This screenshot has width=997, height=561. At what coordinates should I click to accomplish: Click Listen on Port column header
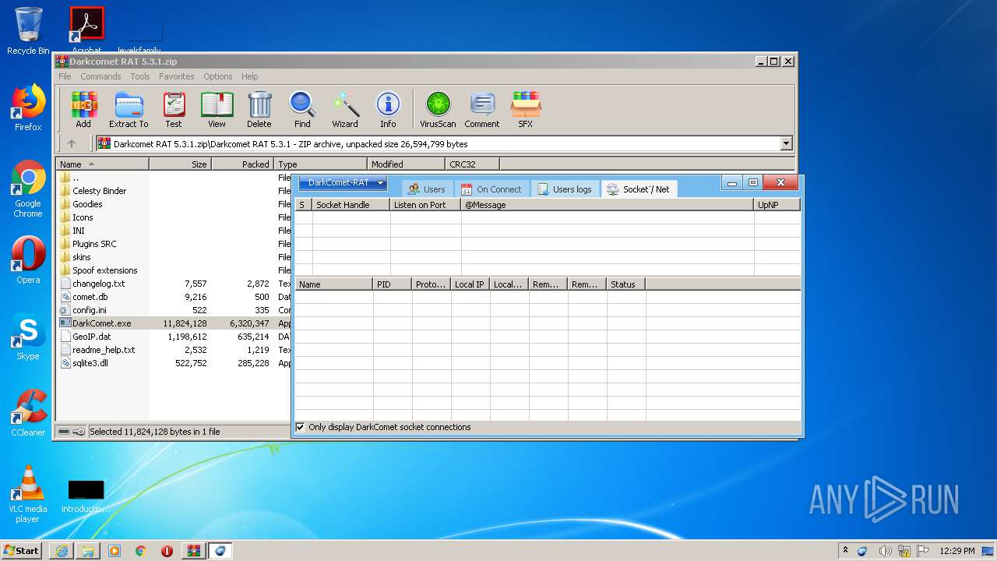pos(425,205)
